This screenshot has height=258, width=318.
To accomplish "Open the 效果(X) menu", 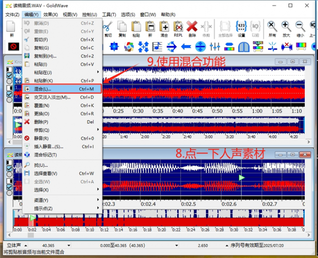I will pyautogui.click(x=51, y=14).
